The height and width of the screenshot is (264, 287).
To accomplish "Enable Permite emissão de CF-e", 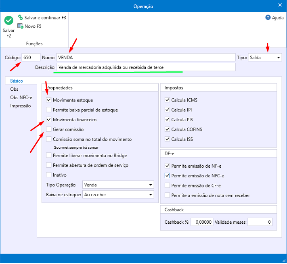I will click(168, 185).
